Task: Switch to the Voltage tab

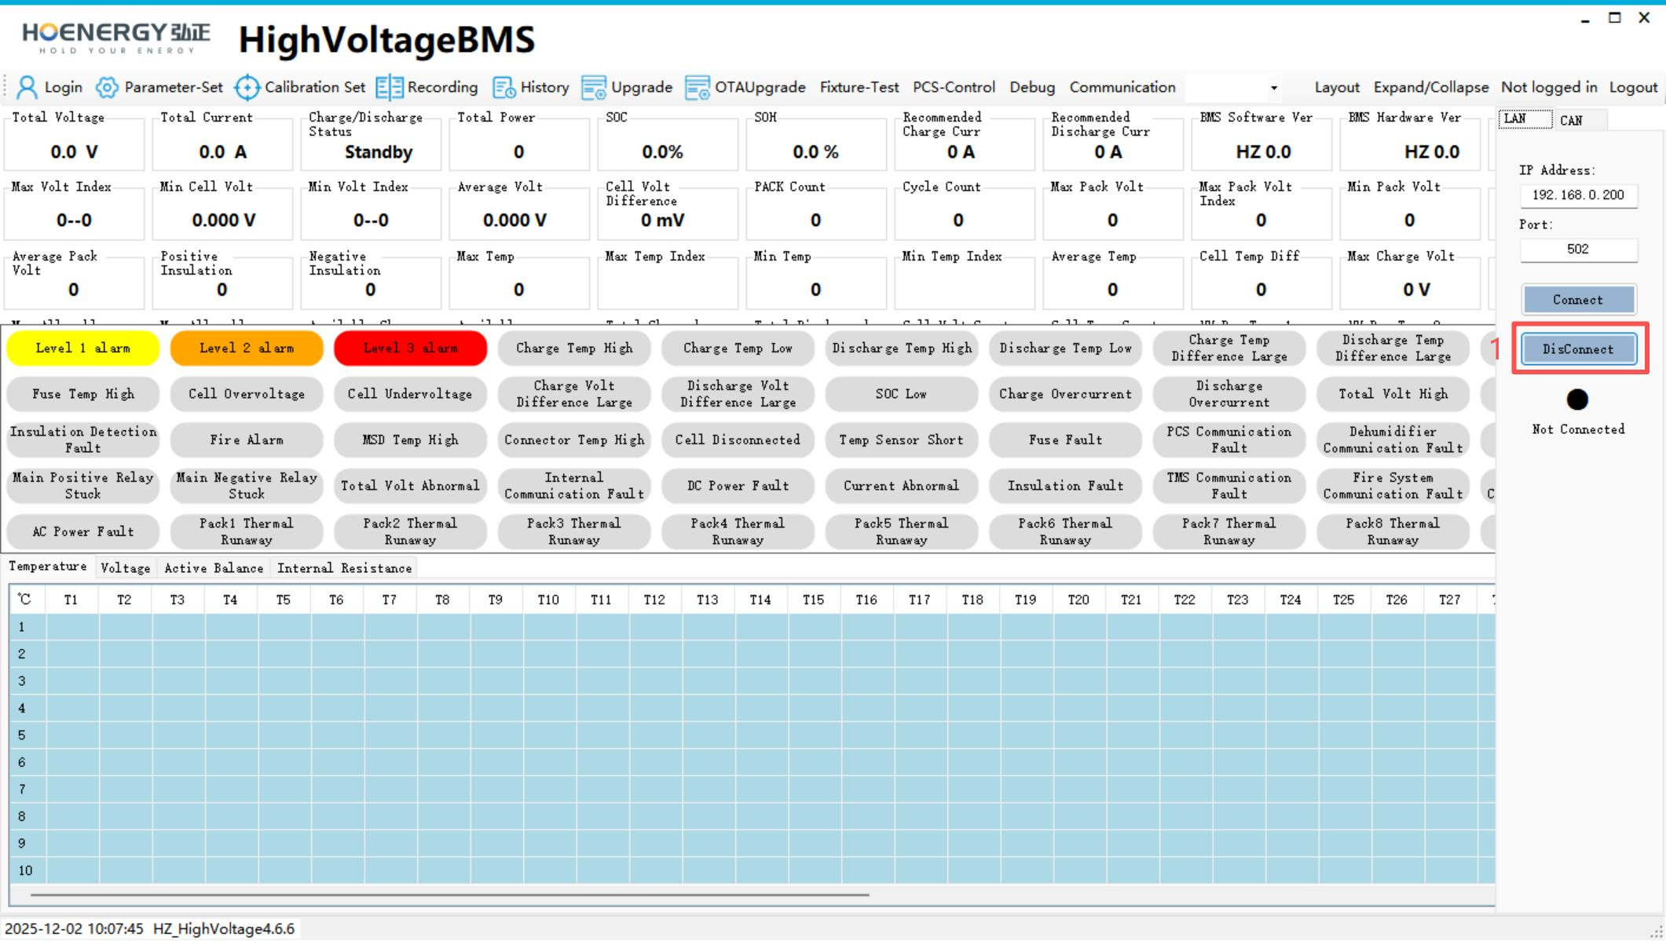Action: (126, 568)
